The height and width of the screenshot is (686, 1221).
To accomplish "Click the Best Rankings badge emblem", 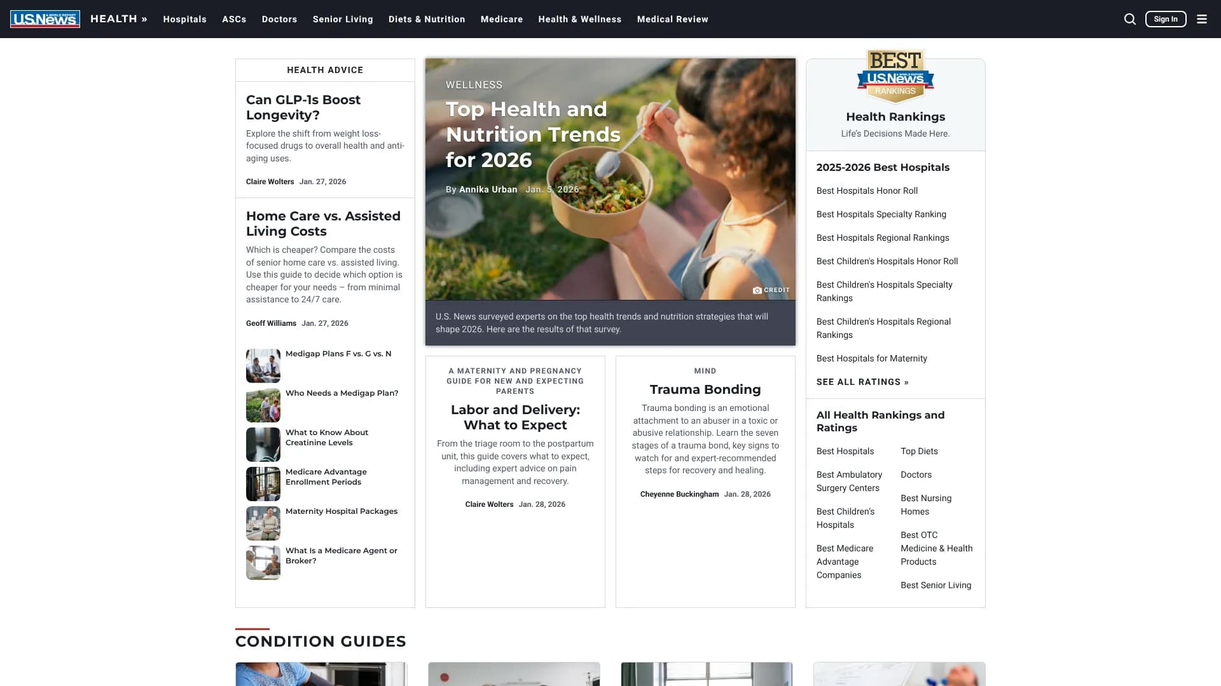I will tap(895, 76).
